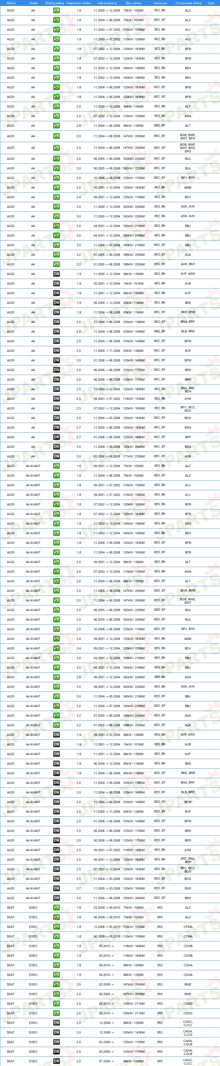The image size is (220, 1066).
Task: Select ON icon in BSG 8EC, B7 row
Action: [x=57, y=428]
